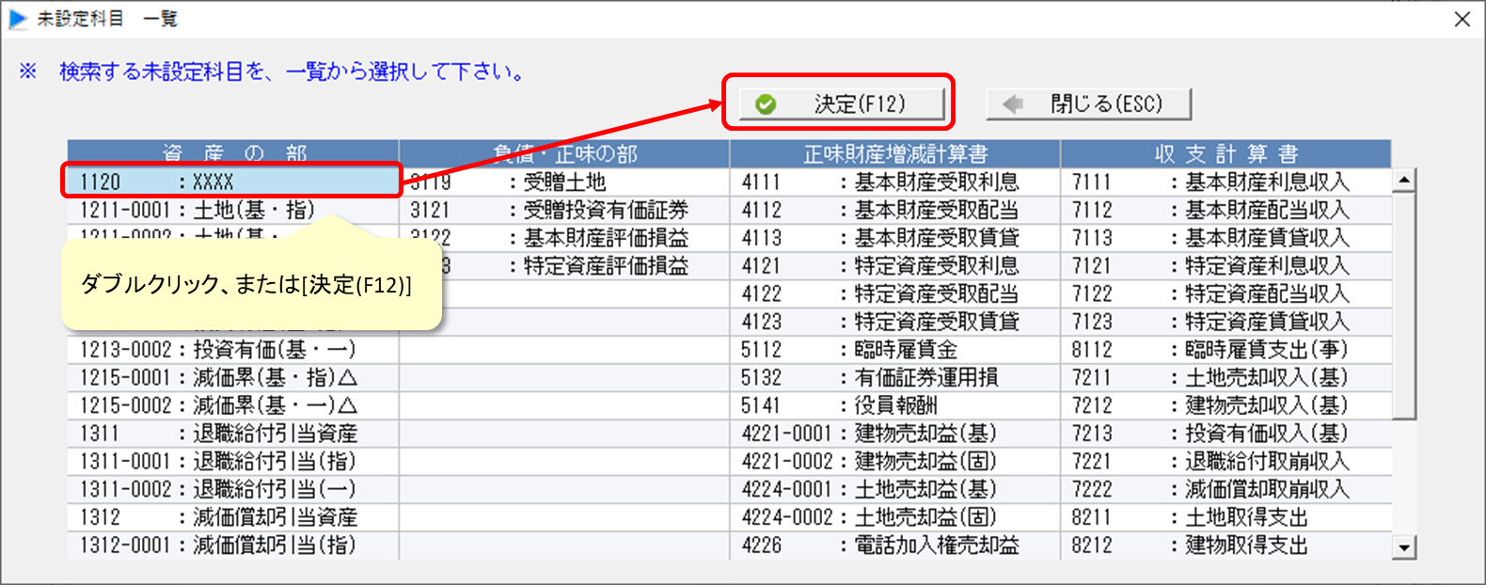Choose 1311 退職給付引当資産 from the list
This screenshot has width=1486, height=585.
232,434
